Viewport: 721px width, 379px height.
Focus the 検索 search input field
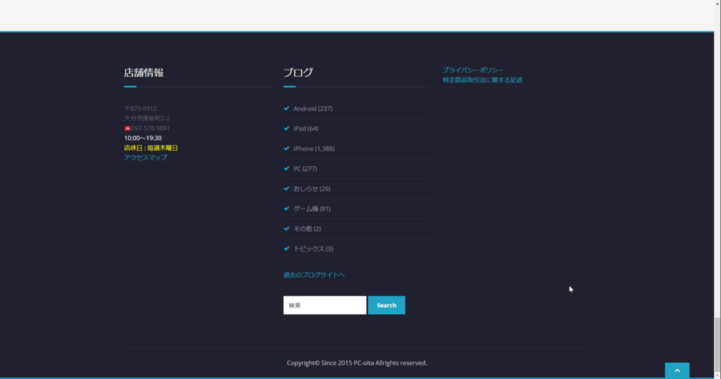tap(325, 305)
